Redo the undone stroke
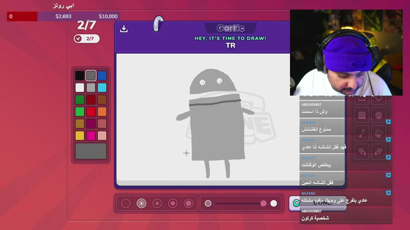The width and height of the screenshot is (410, 230). click(379, 151)
